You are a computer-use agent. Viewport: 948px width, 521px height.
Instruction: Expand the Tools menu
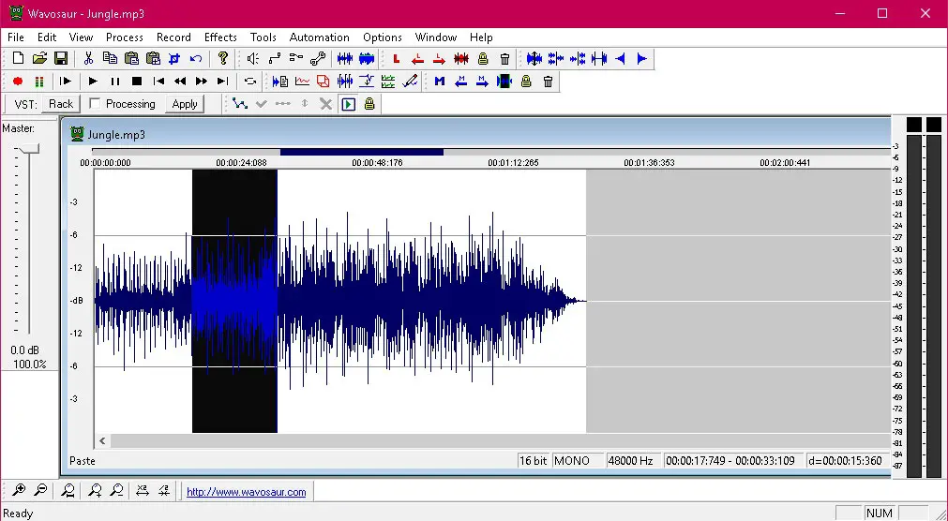coord(263,37)
